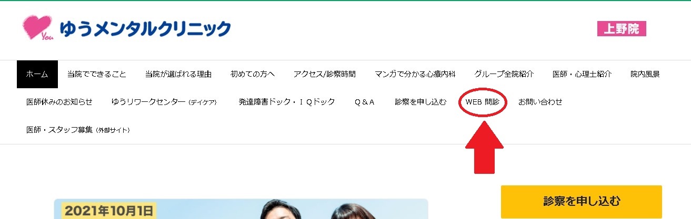This screenshot has width=691, height=219.
Task: Open アクセス/診察時間 menu item
Action: (x=325, y=74)
